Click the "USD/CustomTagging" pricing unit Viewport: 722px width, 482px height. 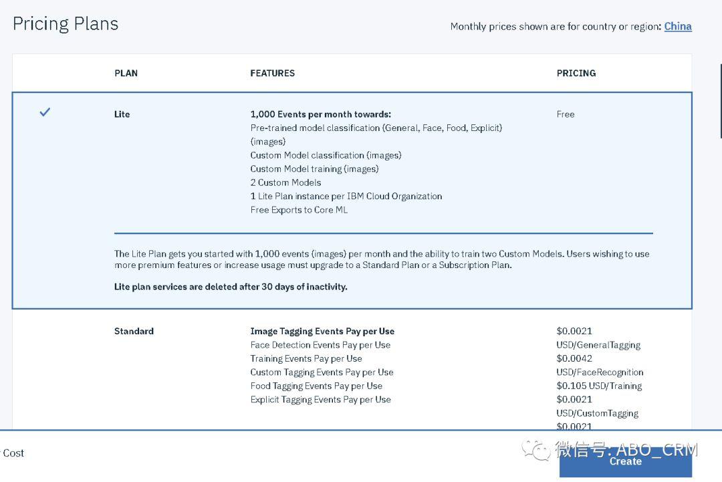coord(597,413)
